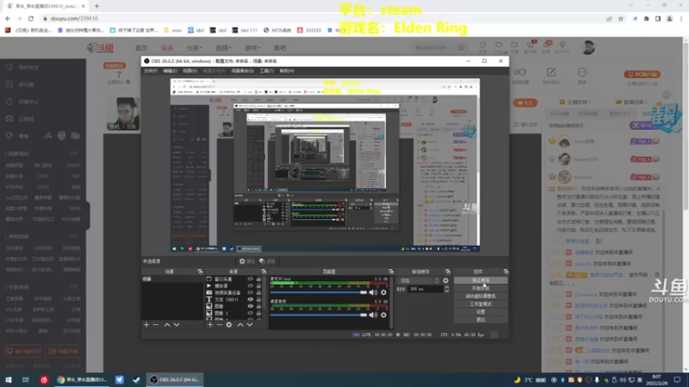Viewport: 689px width, 387px height.
Task: Pop out the 混音器 dock panel
Action: 391,272
